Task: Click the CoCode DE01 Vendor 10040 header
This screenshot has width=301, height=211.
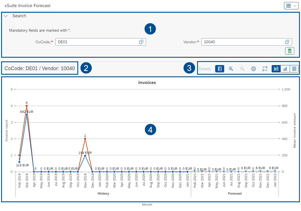Action: 40,68
